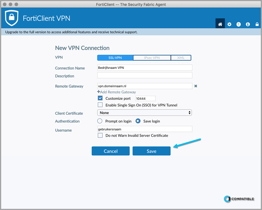Click the FortiClient shield logo
The image size is (262, 210).
(x=12, y=18)
